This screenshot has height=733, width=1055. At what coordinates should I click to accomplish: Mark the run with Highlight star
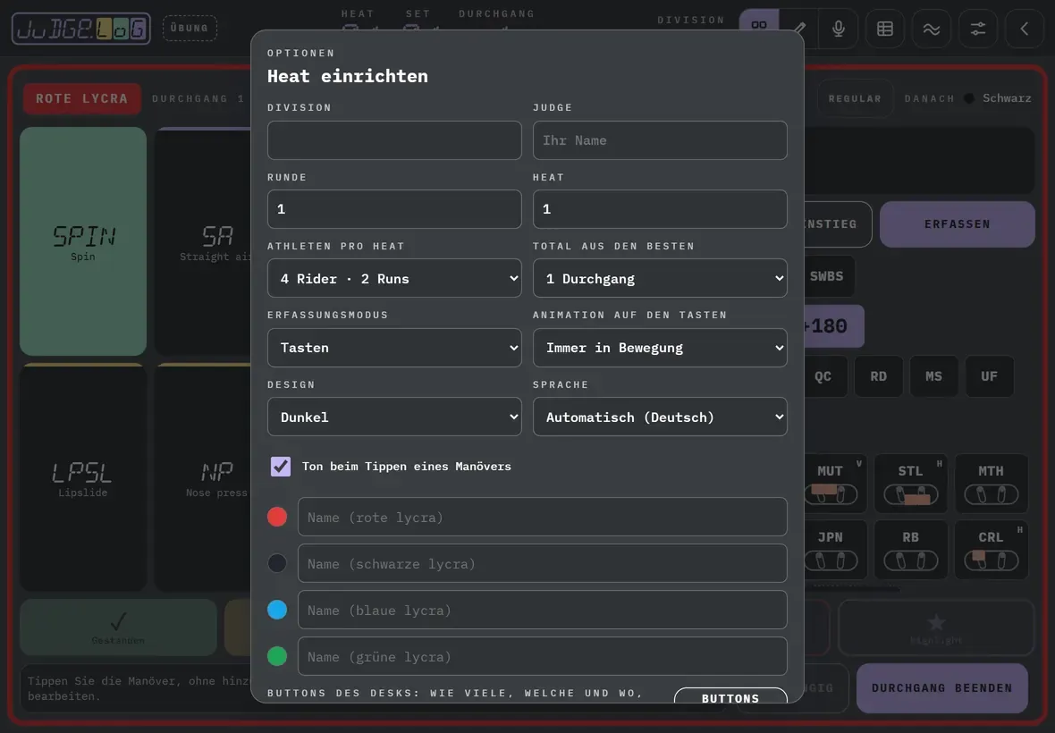[x=936, y=628]
